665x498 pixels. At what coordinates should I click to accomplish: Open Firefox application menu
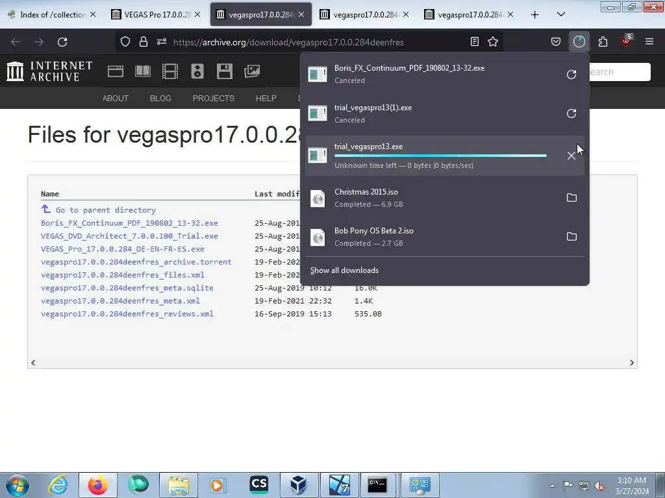coord(649,41)
